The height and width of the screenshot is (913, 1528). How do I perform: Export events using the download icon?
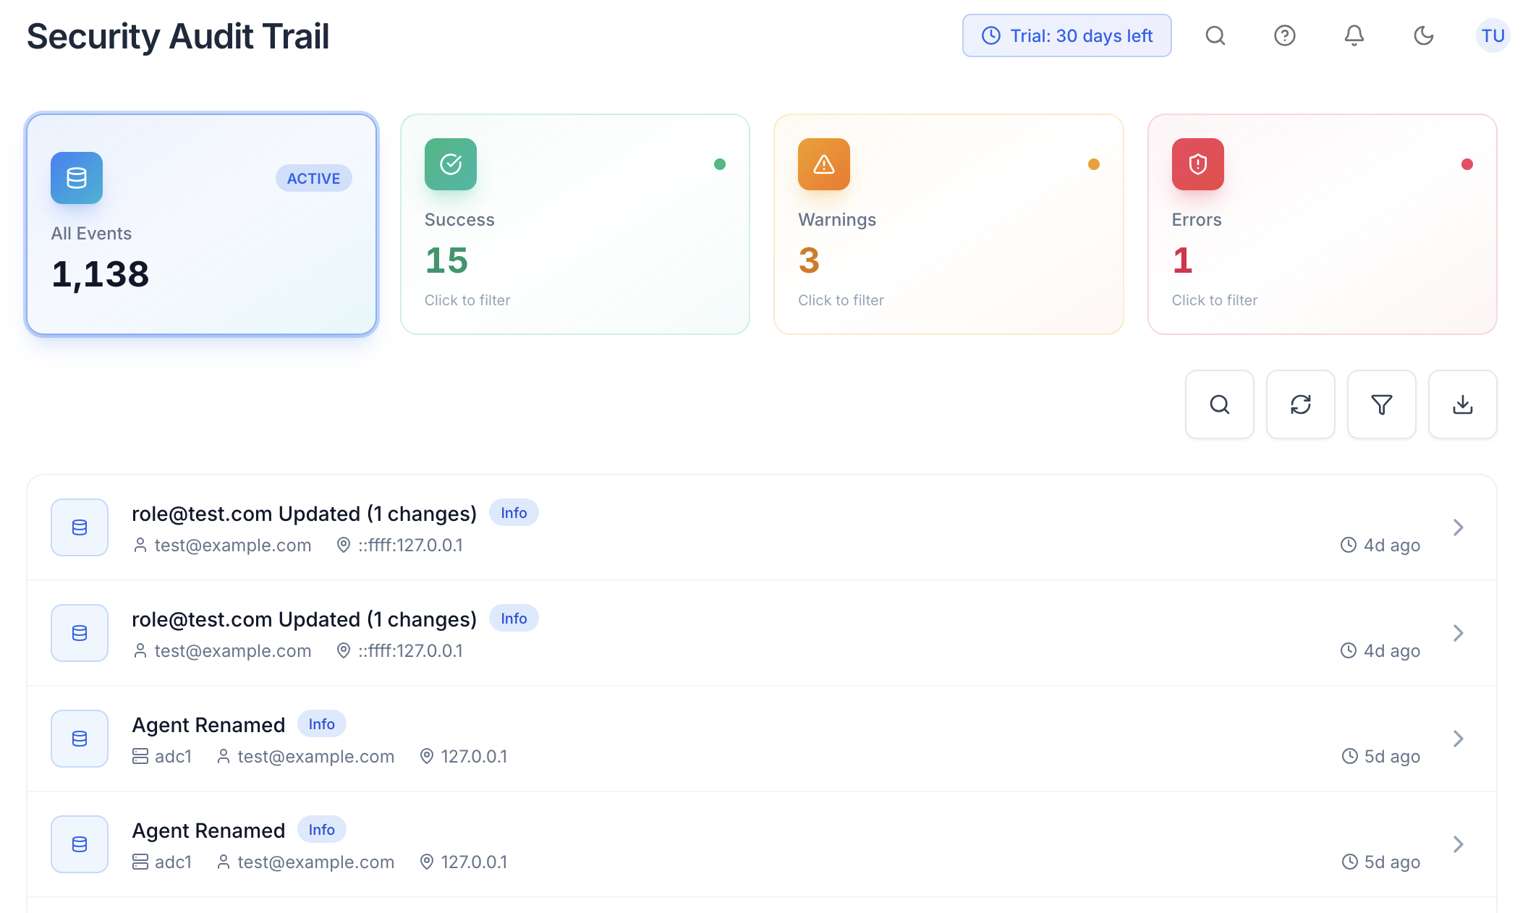click(1462, 404)
